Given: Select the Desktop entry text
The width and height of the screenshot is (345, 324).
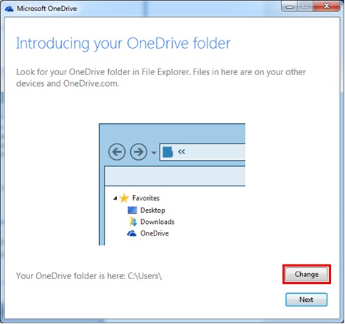Looking at the screenshot, I should tap(153, 210).
